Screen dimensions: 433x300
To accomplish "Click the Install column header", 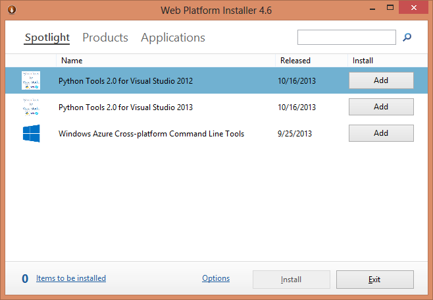I will click(388, 61).
